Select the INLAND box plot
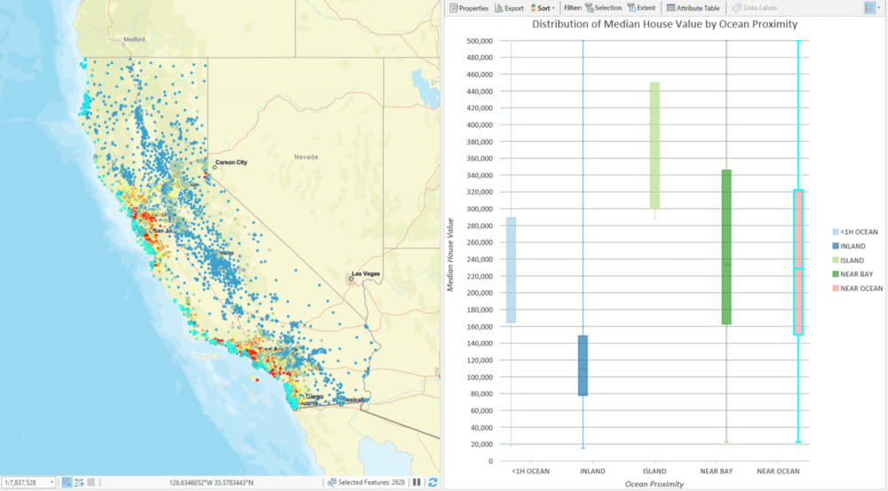Screen dimensions: 888x491 (x=583, y=366)
